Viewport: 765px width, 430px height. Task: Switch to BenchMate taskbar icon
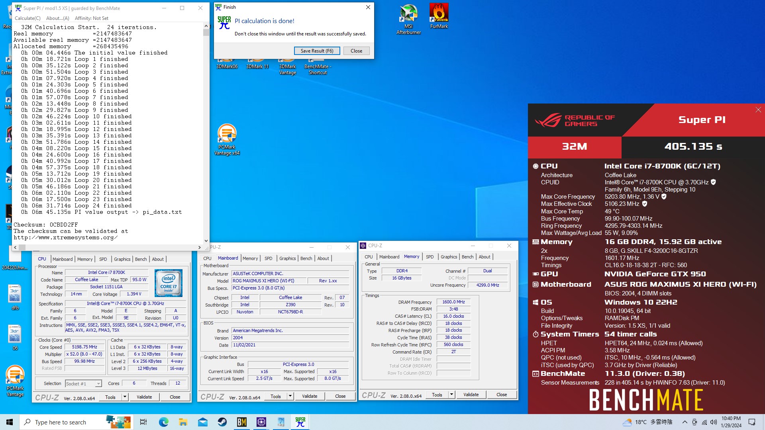[241, 422]
